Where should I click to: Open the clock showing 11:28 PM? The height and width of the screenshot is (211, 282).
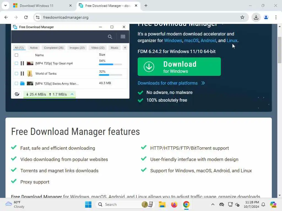click(251, 204)
